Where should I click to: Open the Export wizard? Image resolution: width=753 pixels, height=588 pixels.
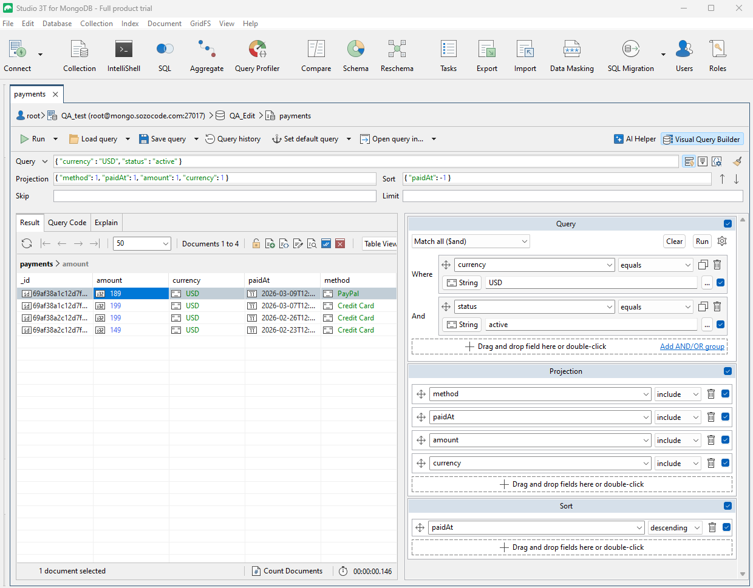[487, 56]
